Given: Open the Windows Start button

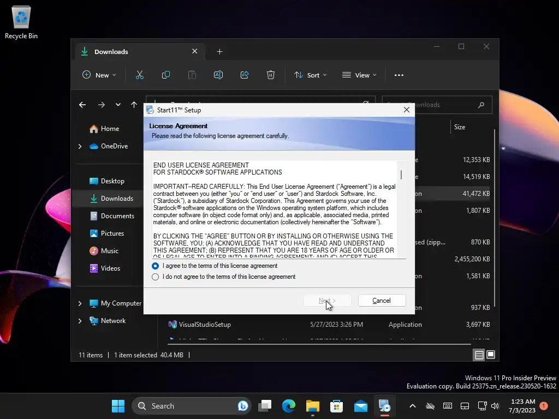Looking at the screenshot, I should click(x=118, y=406).
